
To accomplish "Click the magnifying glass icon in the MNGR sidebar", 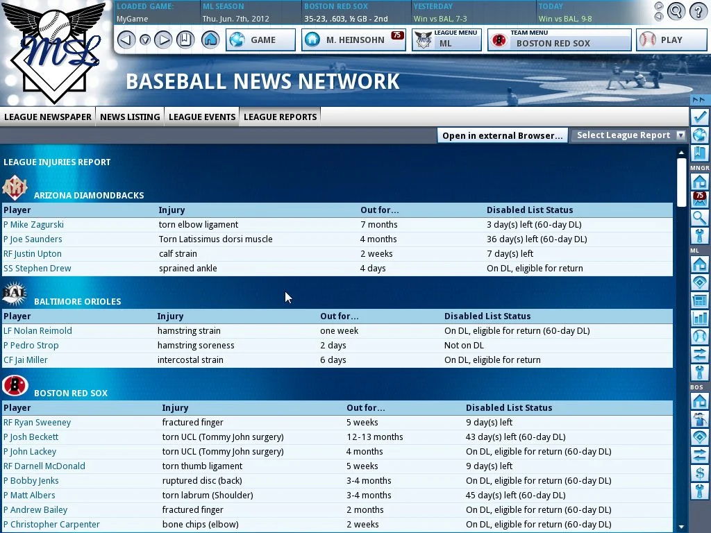I will (x=699, y=218).
